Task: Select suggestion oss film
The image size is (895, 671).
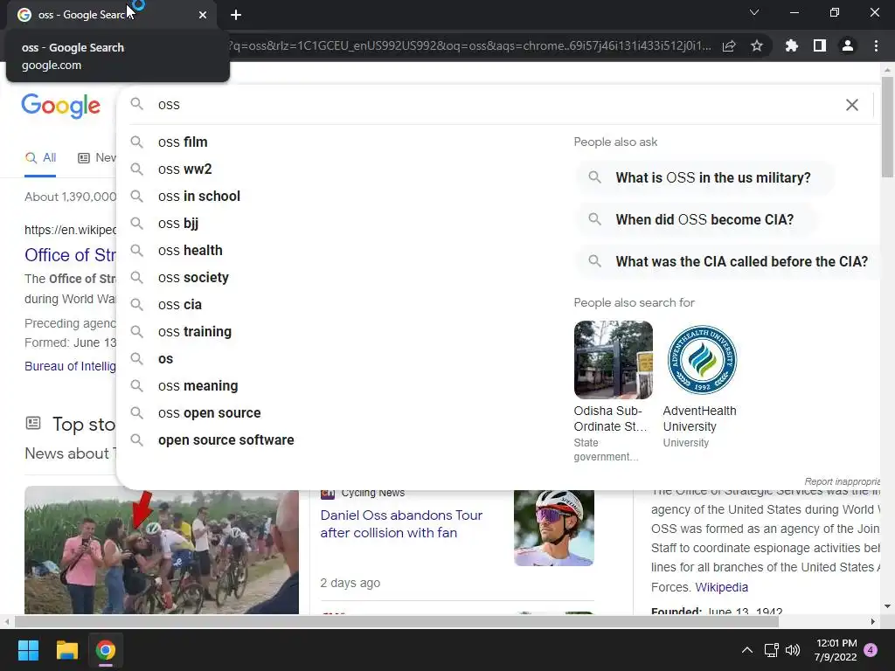Action: tap(343, 142)
